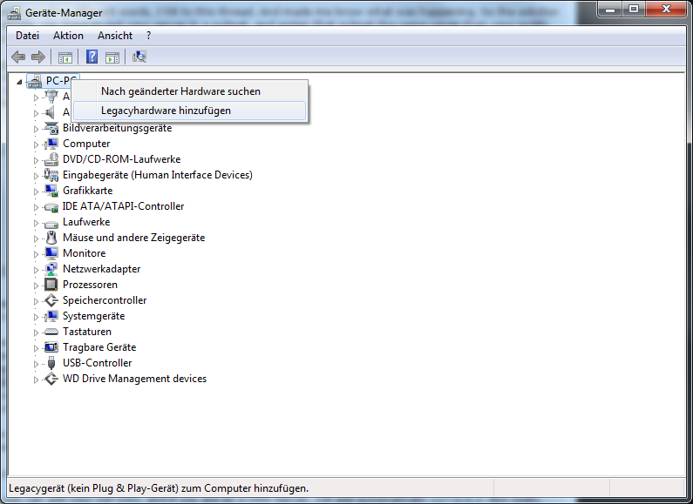This screenshot has width=693, height=504.
Task: Toggle the action pane toolbar icon
Action: (x=112, y=57)
